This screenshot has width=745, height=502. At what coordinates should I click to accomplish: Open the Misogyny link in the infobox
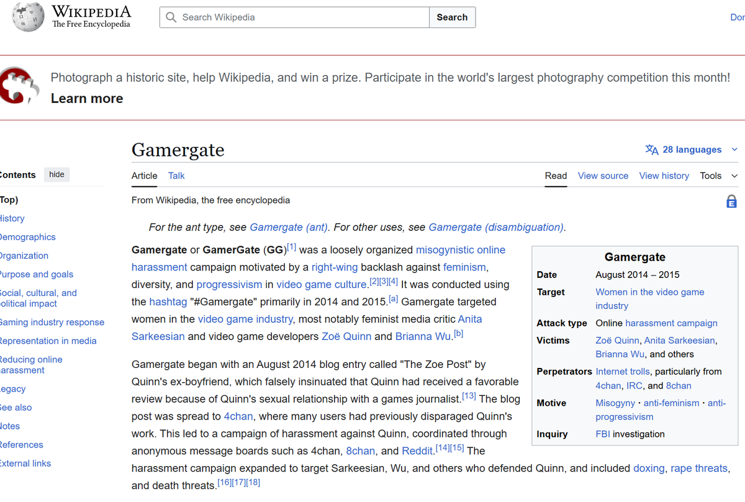(615, 403)
